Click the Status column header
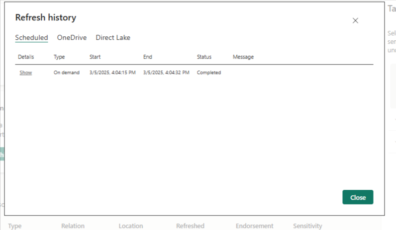 click(x=204, y=57)
